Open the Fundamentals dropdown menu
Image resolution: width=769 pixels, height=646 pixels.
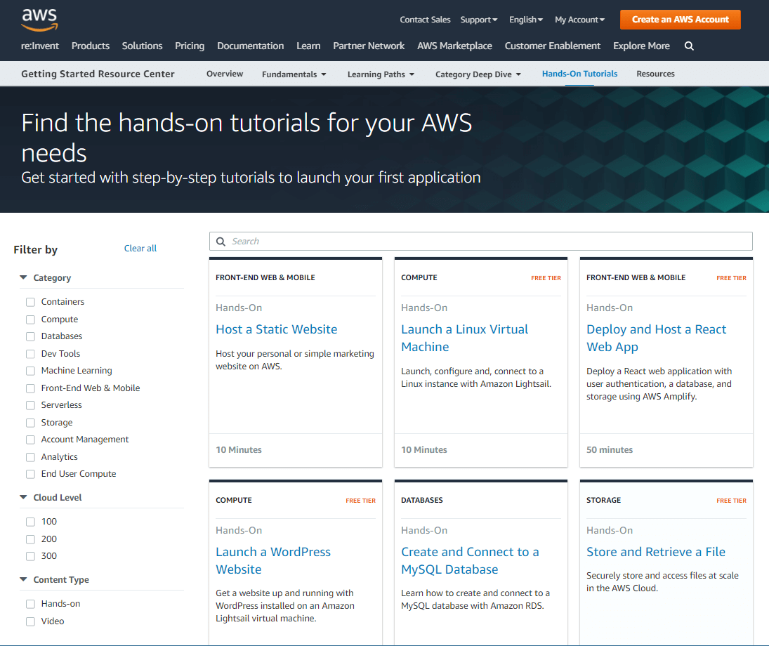coord(294,74)
